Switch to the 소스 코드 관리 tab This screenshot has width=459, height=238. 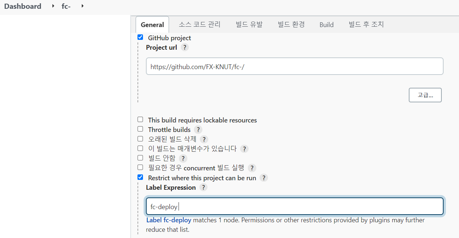[x=200, y=24]
